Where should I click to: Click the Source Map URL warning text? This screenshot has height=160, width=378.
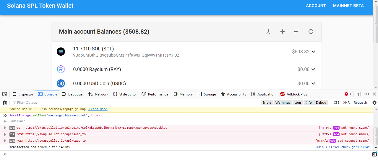click(x=48, y=109)
